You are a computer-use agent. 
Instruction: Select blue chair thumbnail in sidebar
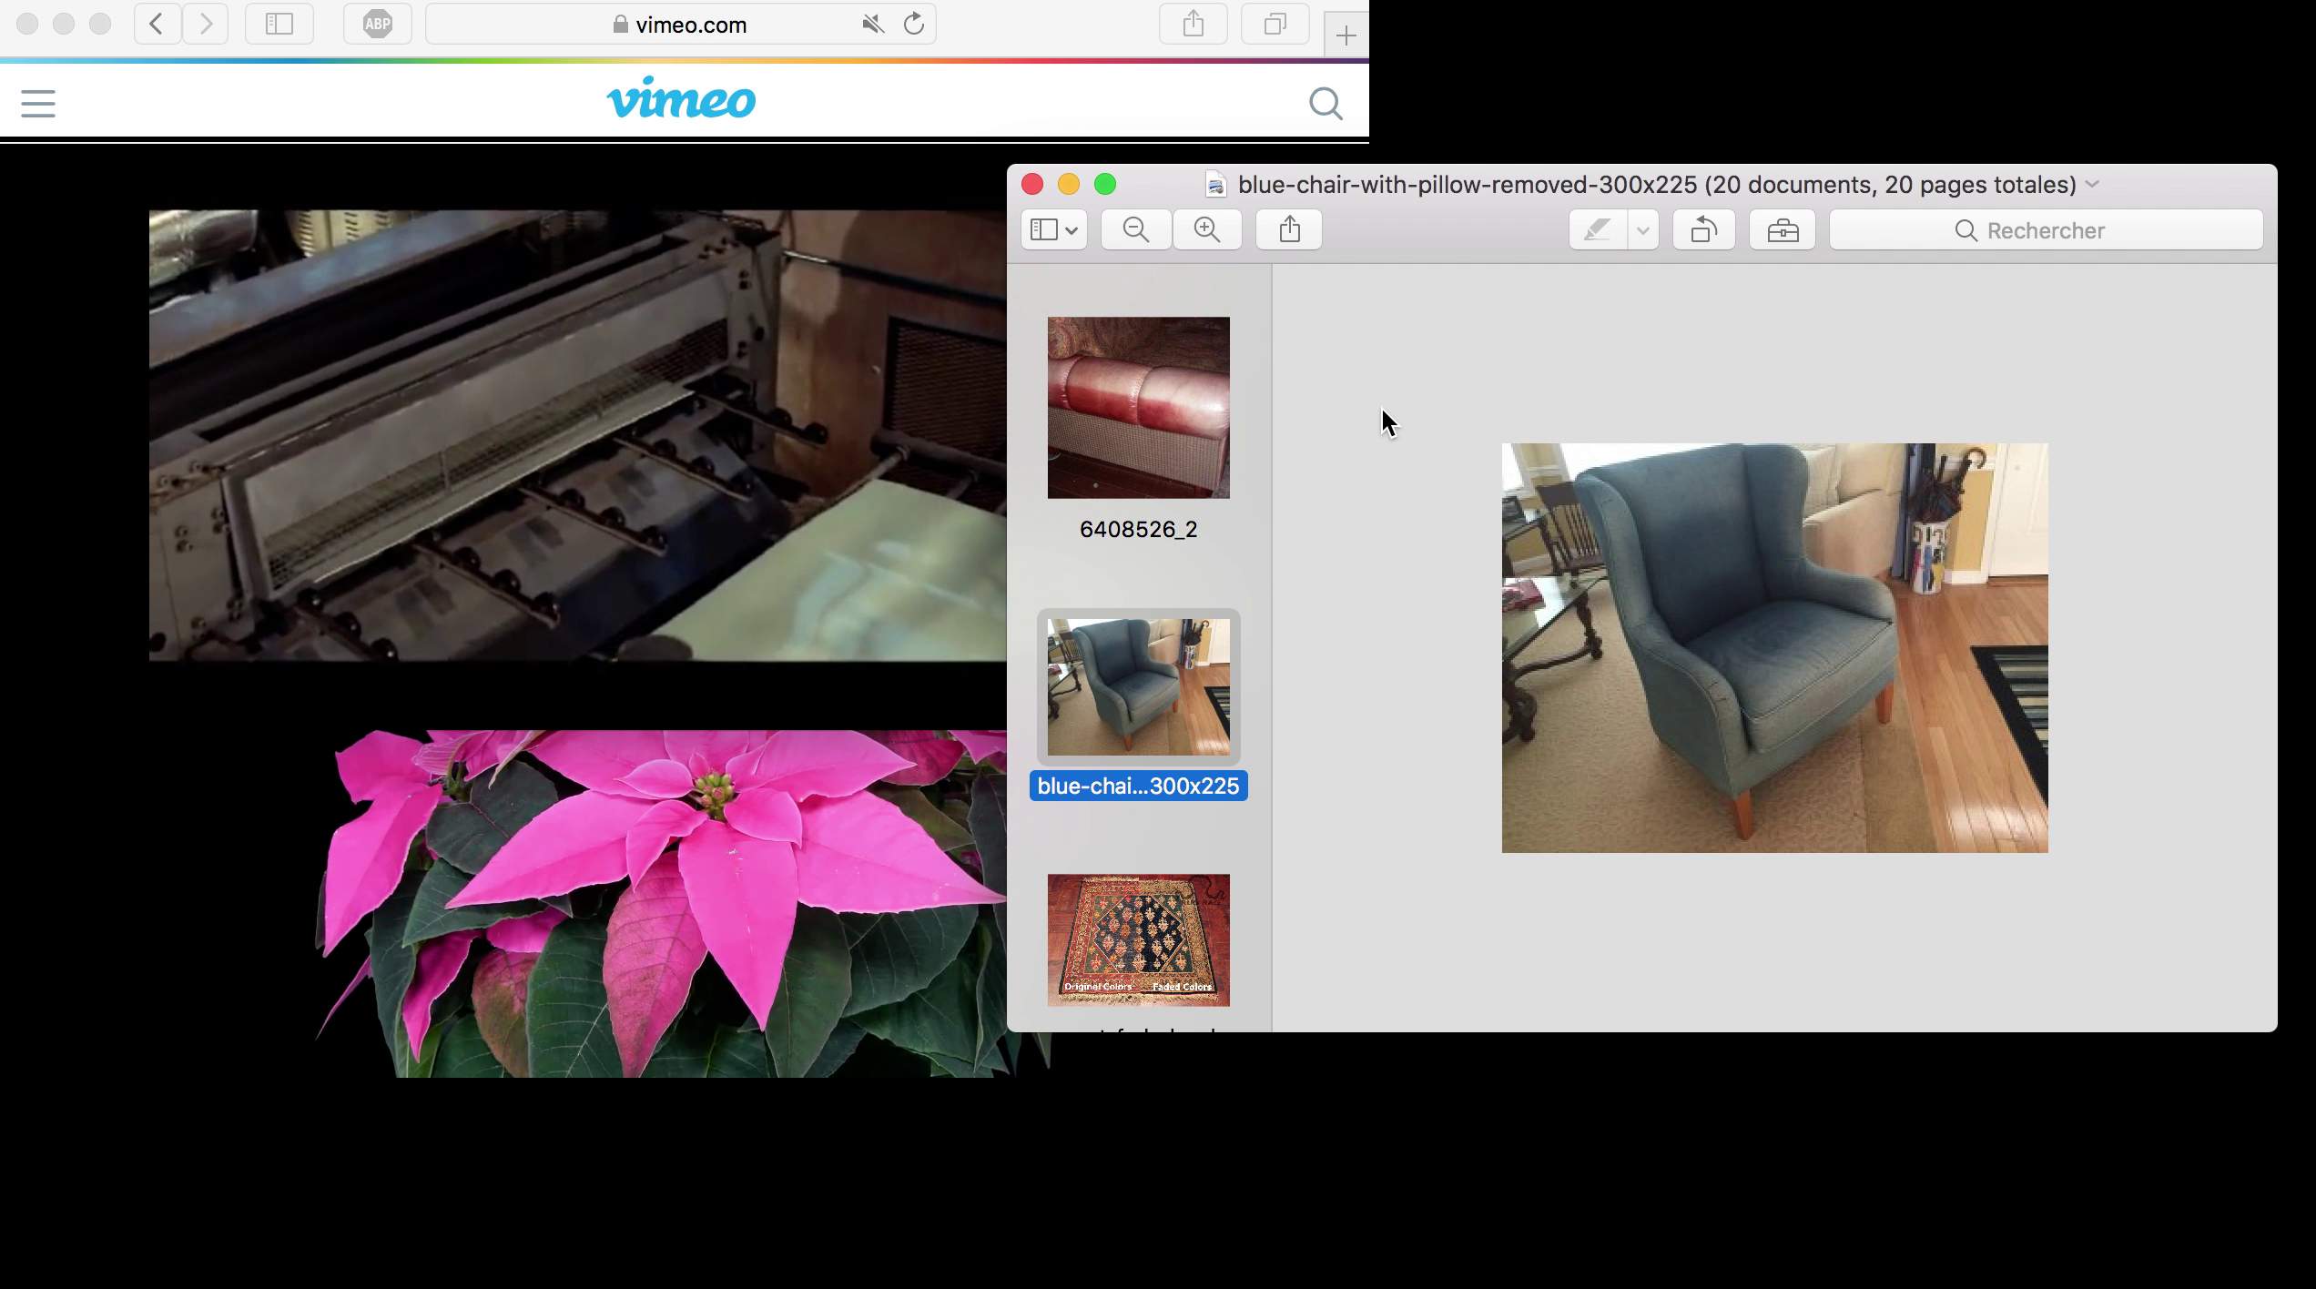(1138, 687)
